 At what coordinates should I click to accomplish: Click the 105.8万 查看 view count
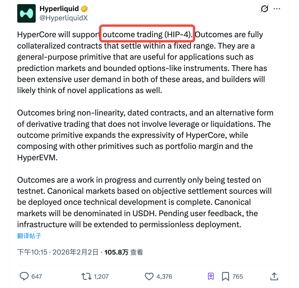click(x=124, y=252)
